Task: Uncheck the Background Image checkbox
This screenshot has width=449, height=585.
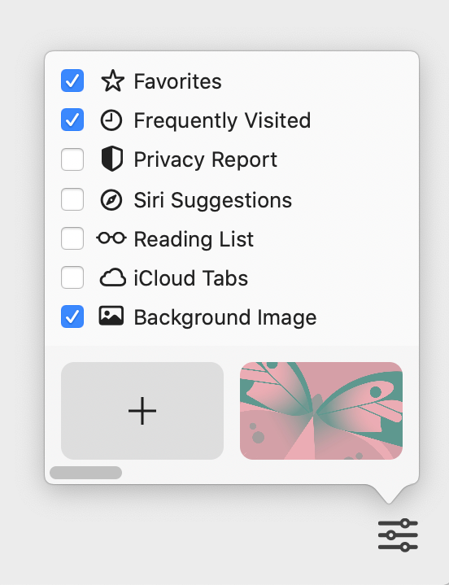Action: 72,317
